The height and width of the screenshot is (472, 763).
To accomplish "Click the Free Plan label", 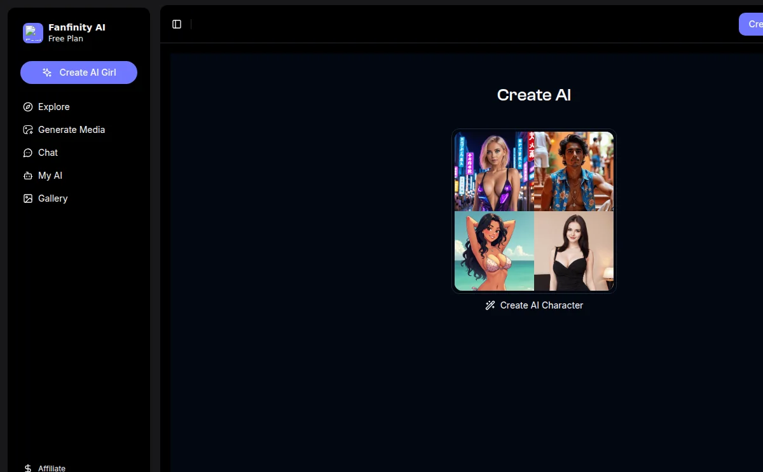I will [65, 39].
